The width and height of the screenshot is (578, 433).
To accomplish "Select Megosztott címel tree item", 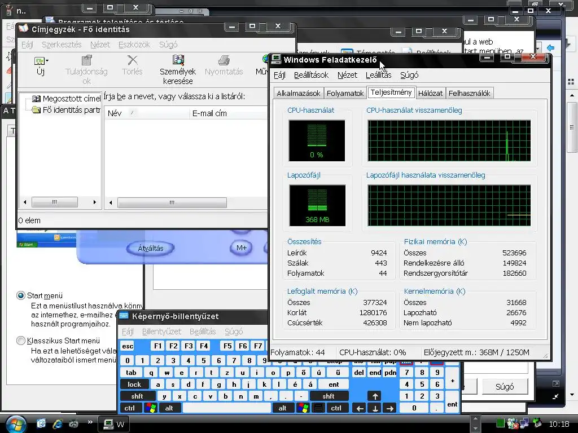I will [67, 99].
